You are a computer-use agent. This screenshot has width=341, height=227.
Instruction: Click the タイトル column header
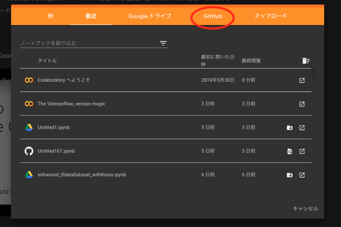(47, 60)
